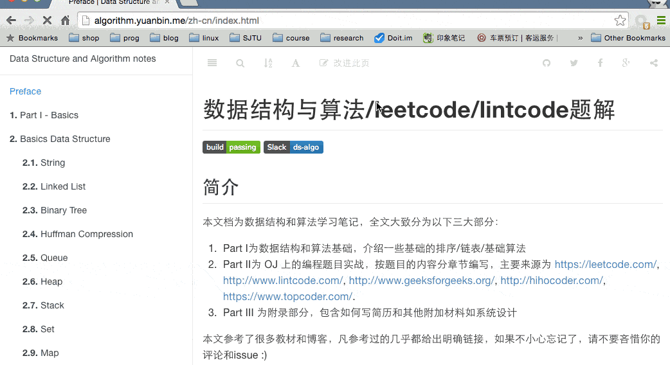Close the Preface browser tab

point(167,2)
